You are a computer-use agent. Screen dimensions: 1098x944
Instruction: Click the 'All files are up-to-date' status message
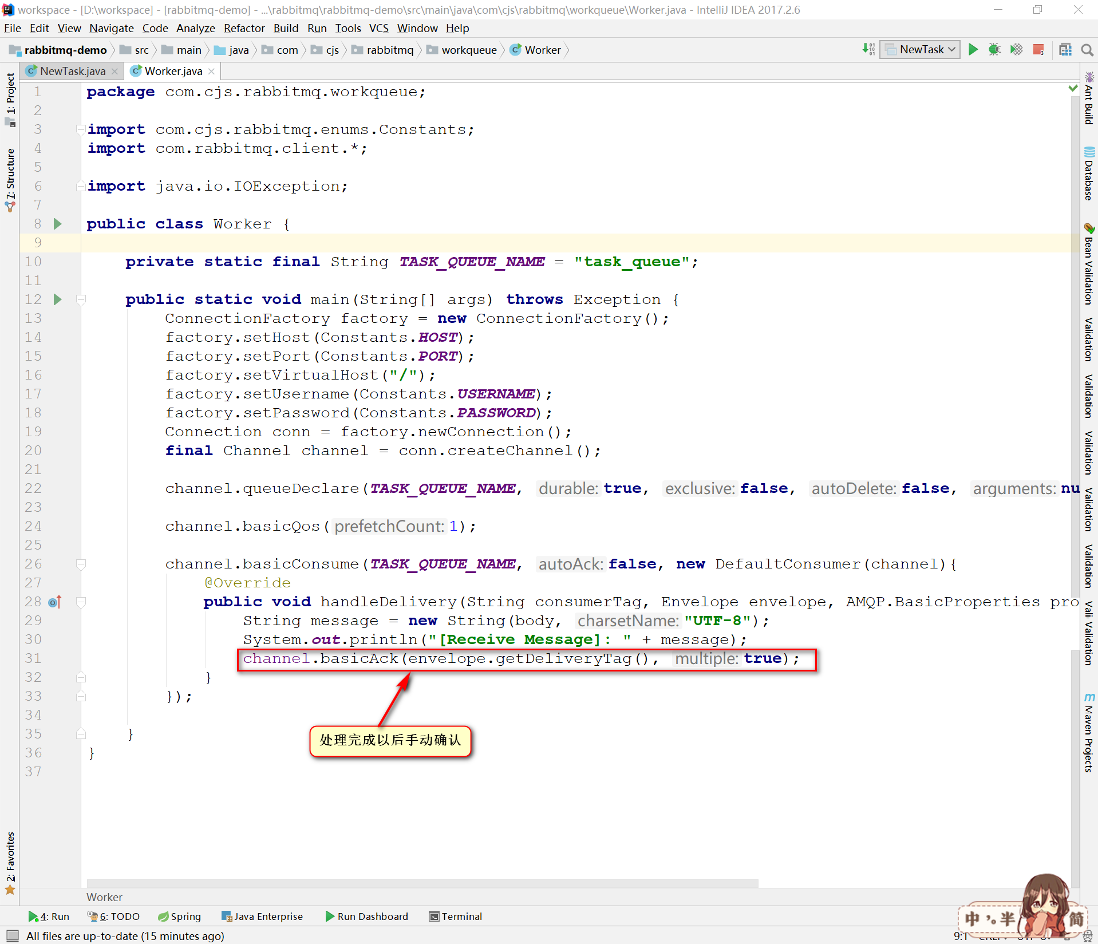(125, 936)
